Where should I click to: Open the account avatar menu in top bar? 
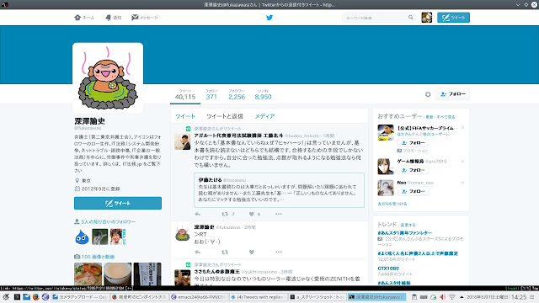(427, 18)
